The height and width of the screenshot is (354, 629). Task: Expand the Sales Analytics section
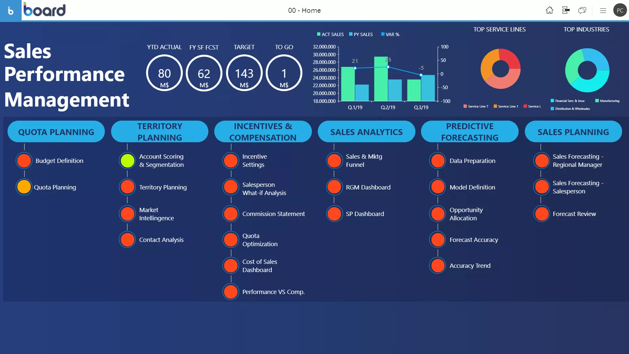pos(366,132)
